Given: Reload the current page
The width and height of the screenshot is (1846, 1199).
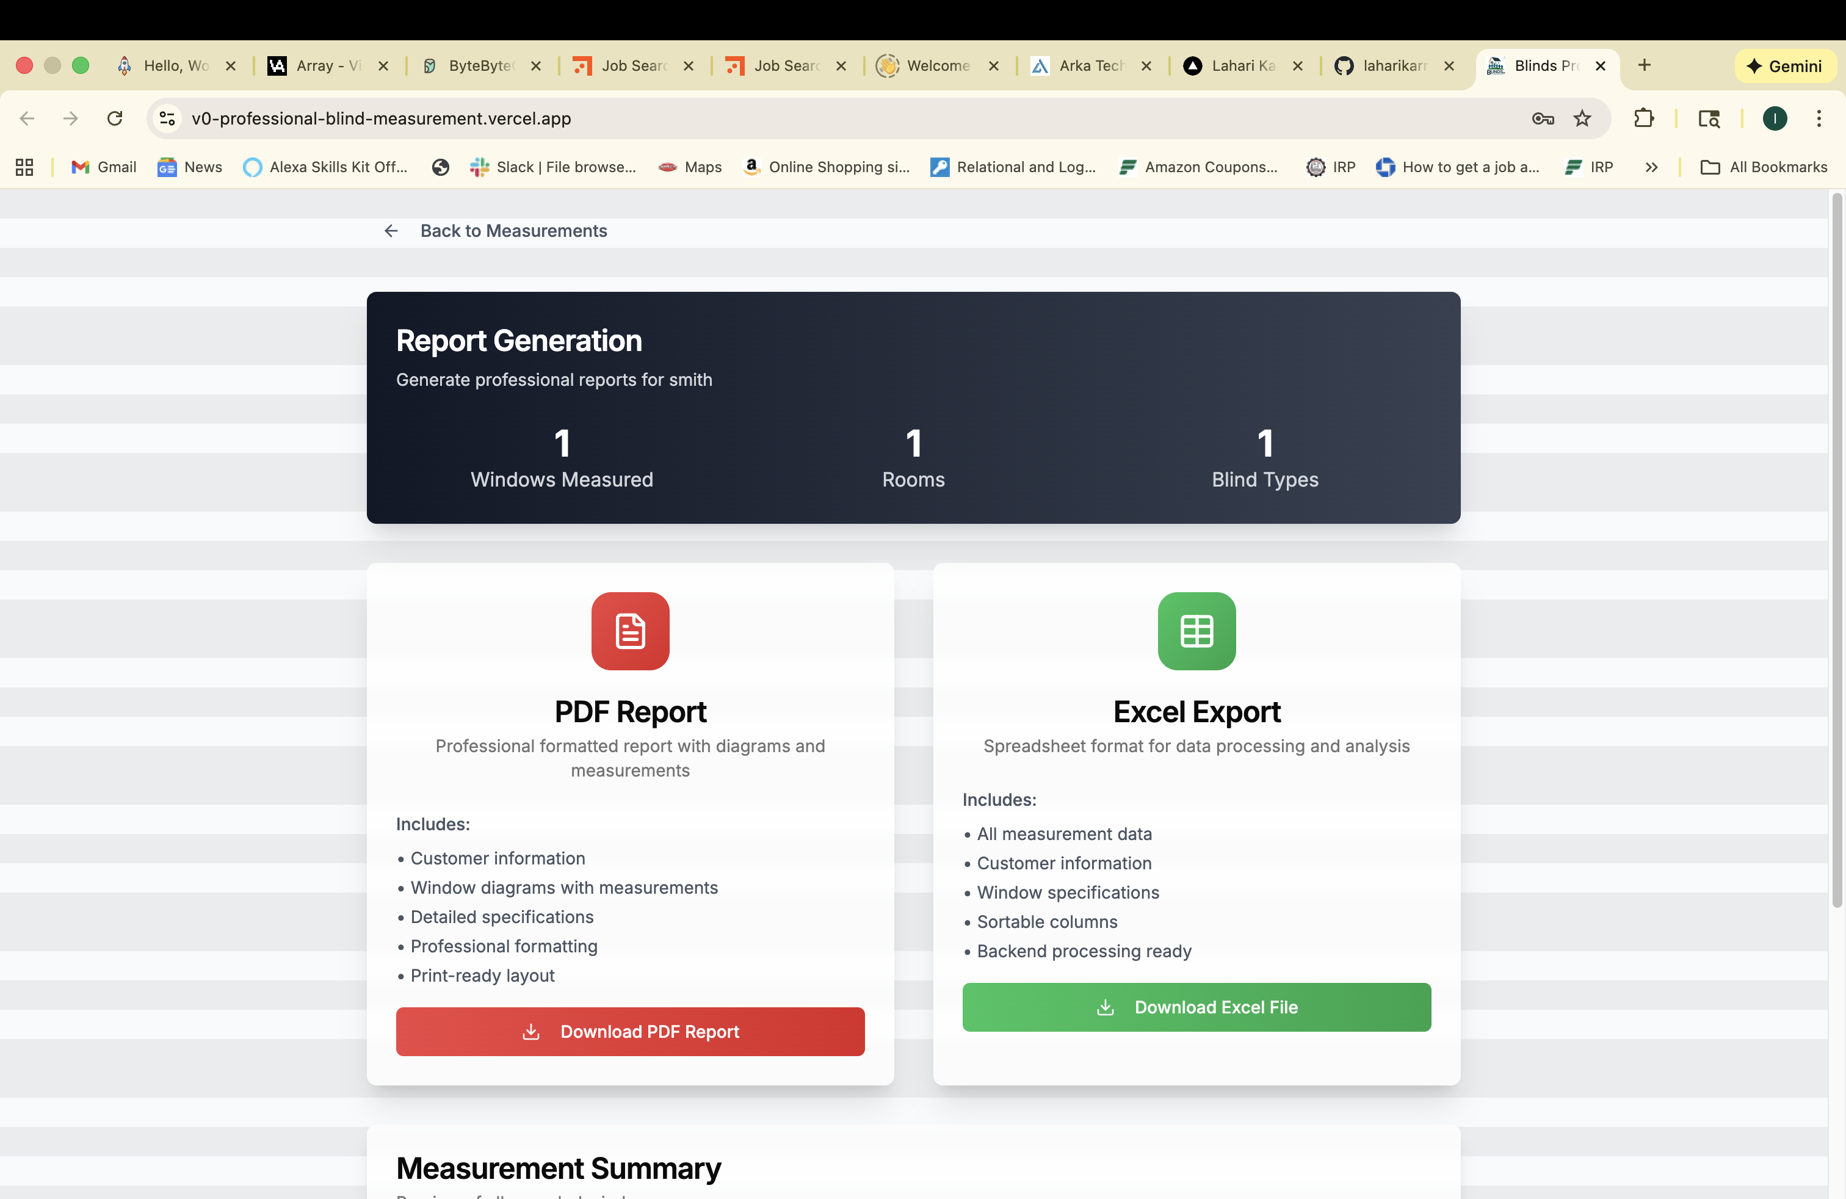Looking at the screenshot, I should pos(115,118).
